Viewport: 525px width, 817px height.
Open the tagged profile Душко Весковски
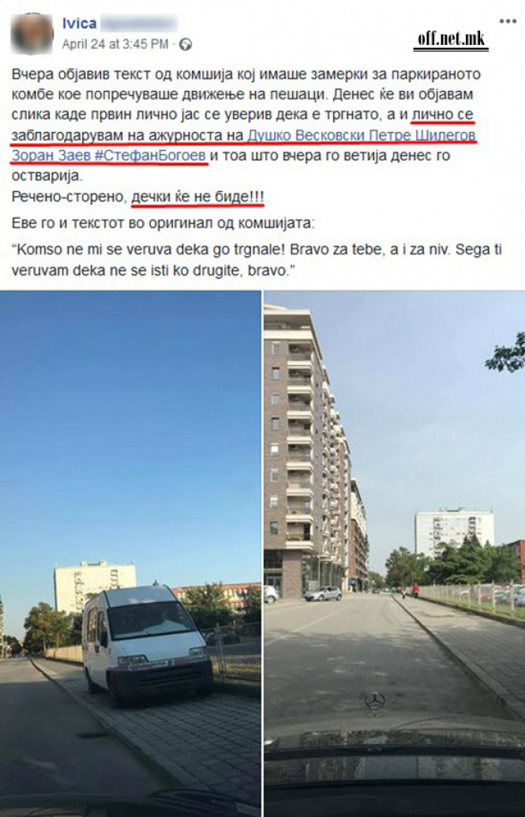[x=306, y=136]
